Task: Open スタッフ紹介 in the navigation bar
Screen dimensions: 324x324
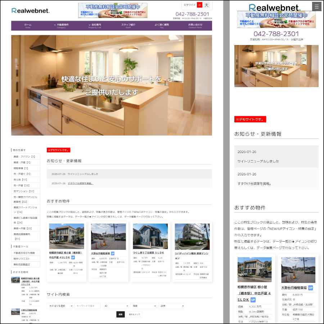Action: pyautogui.click(x=128, y=25)
